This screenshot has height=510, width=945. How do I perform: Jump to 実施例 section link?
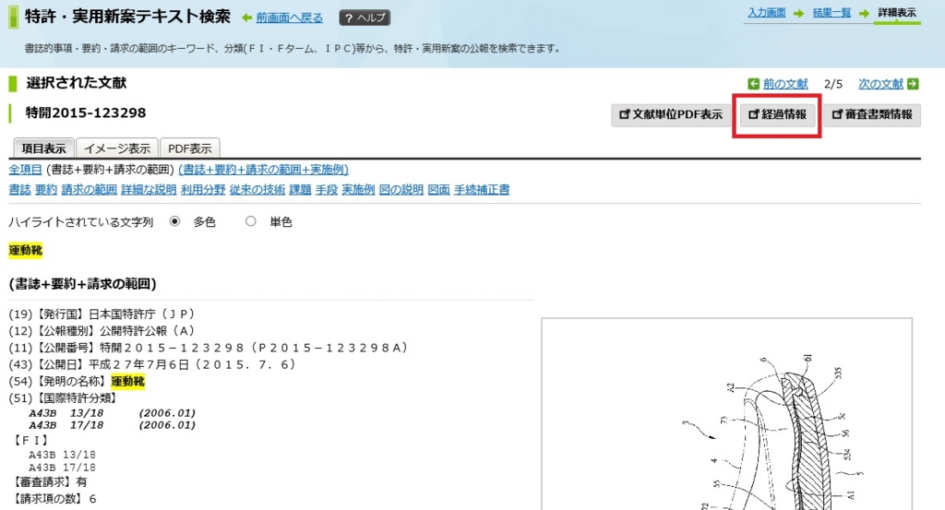pyautogui.click(x=359, y=190)
